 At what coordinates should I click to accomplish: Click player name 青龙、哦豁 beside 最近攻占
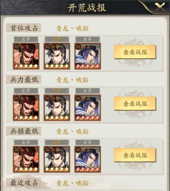click(x=72, y=183)
